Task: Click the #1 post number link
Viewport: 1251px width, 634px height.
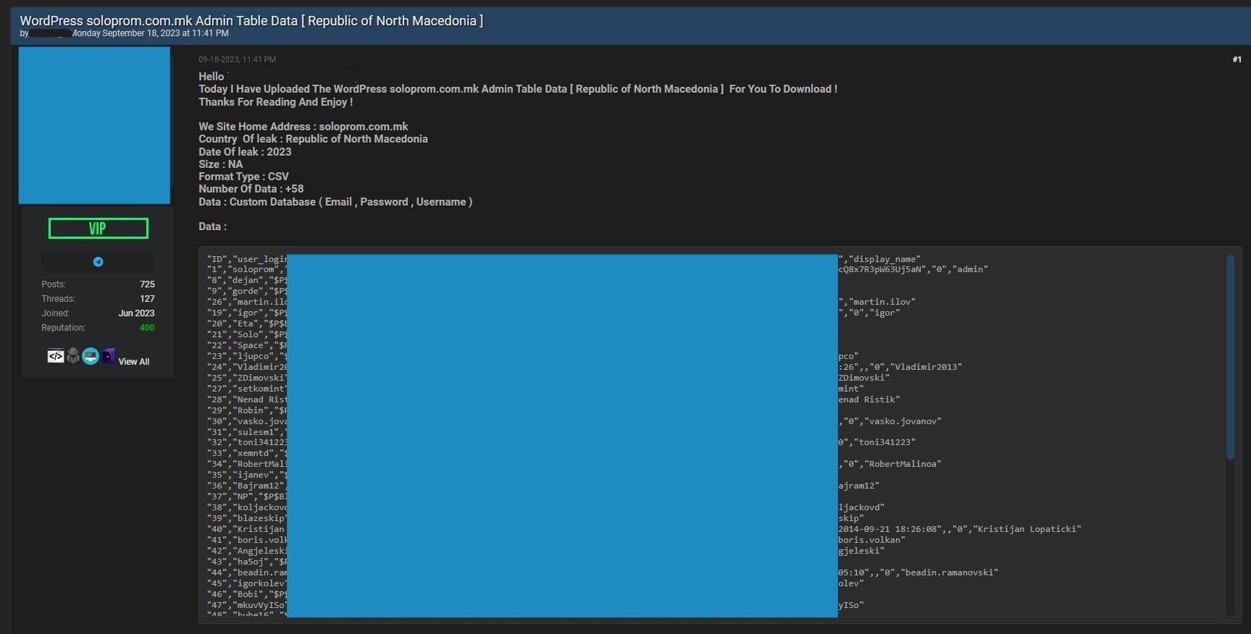Action: click(1237, 59)
